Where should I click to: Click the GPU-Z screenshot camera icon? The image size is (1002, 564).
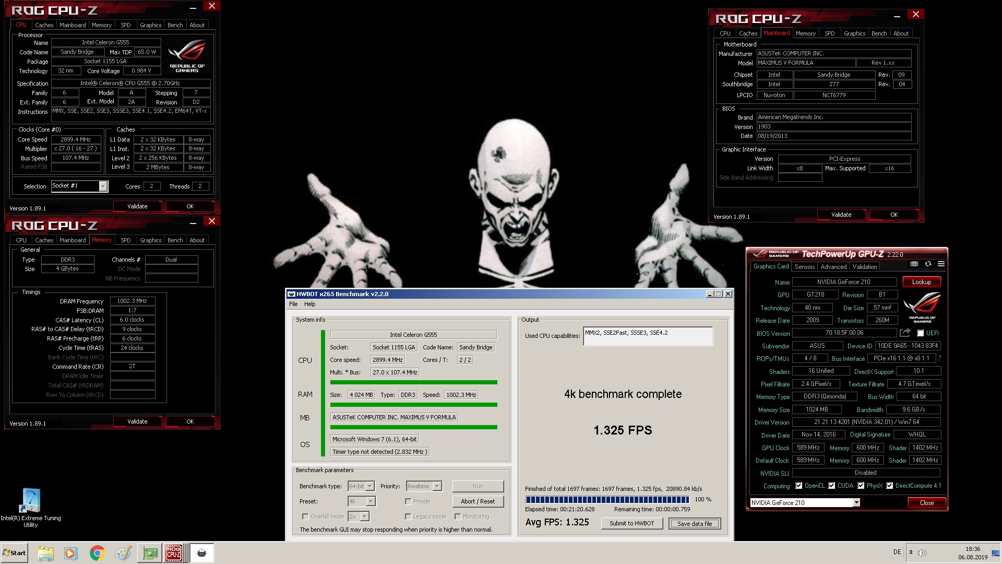[x=914, y=264]
